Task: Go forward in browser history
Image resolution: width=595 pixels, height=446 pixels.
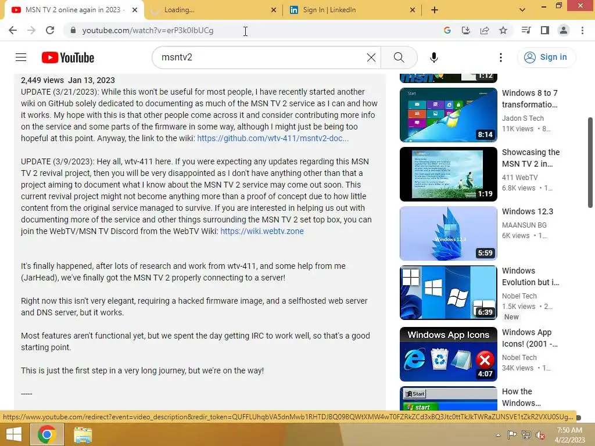Action: 31,30
